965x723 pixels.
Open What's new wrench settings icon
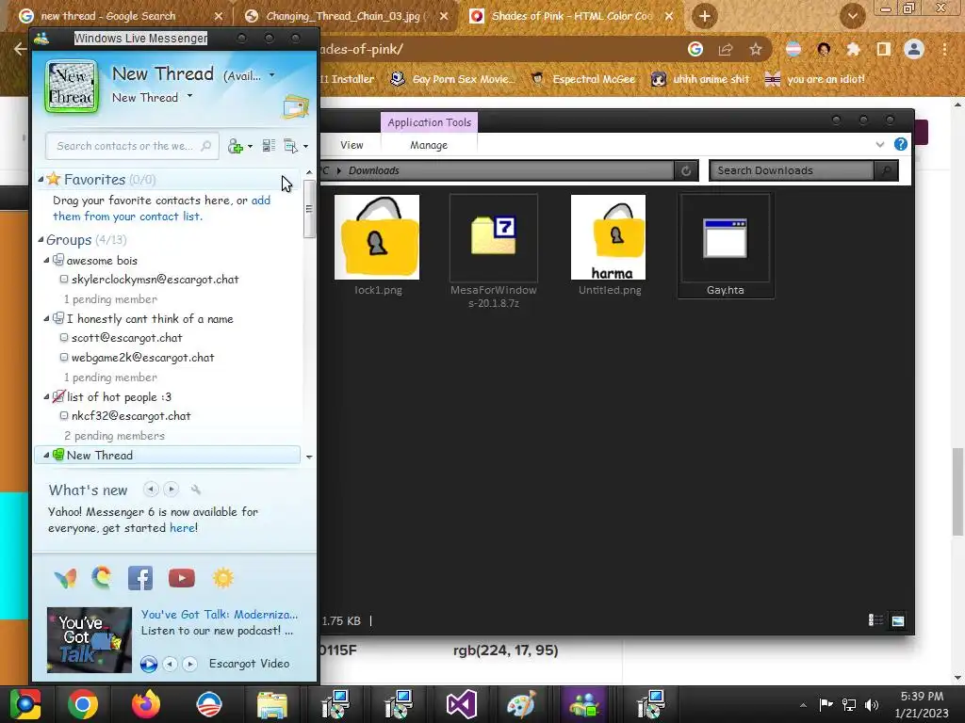[x=196, y=490]
